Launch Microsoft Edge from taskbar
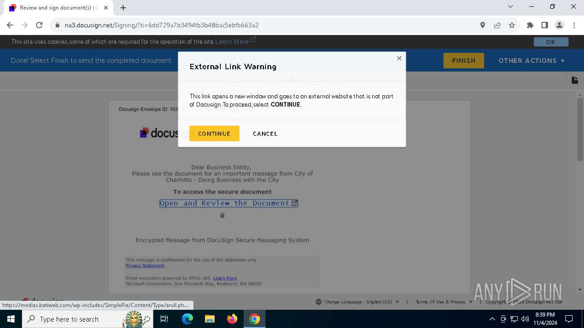 tap(187, 319)
